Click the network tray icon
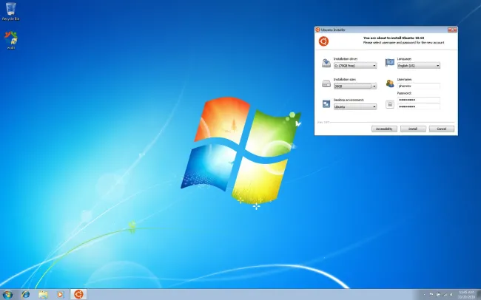481x300 pixels. coord(445,295)
